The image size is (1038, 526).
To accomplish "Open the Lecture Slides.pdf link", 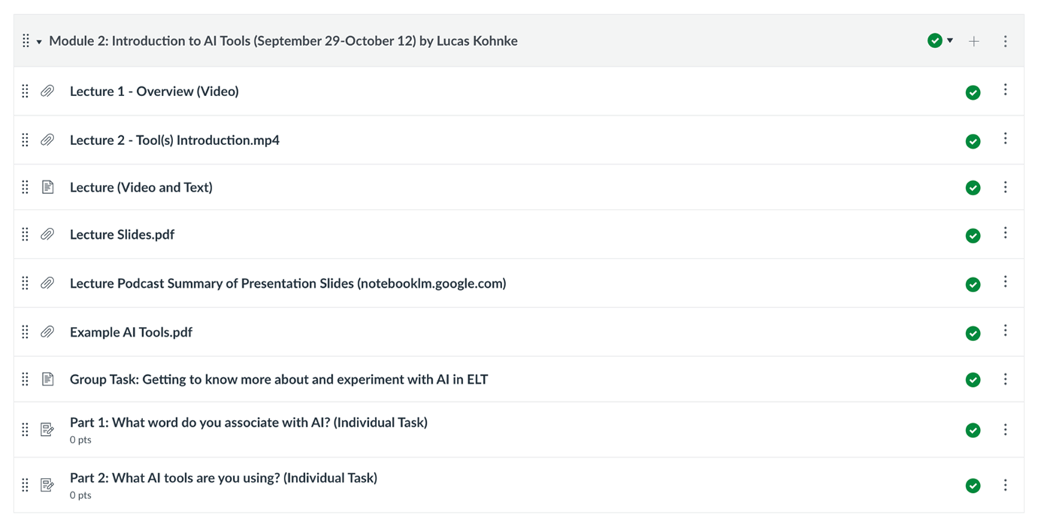I will click(122, 234).
